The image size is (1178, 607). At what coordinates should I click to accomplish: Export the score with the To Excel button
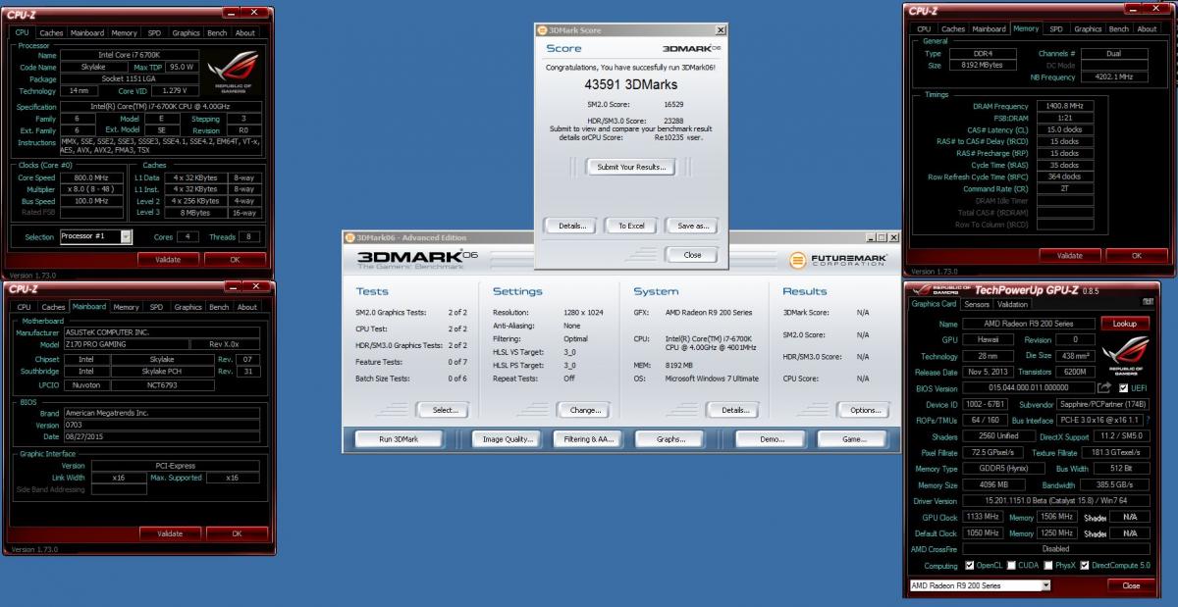click(631, 226)
